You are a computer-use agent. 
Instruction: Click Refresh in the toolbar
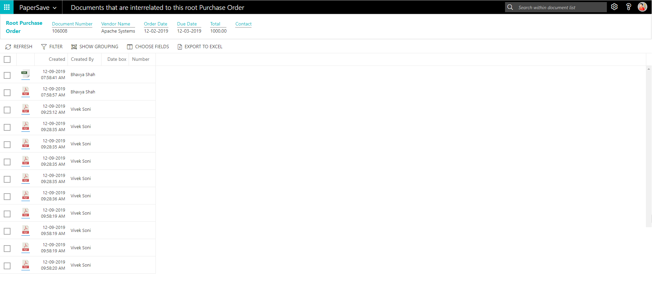coord(19,47)
